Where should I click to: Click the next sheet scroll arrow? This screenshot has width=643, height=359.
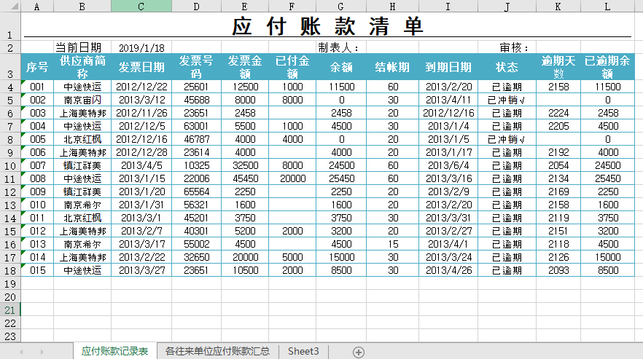click(41, 352)
